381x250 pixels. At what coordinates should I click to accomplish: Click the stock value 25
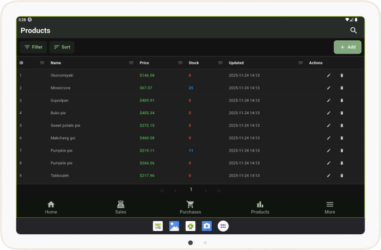[191, 88]
